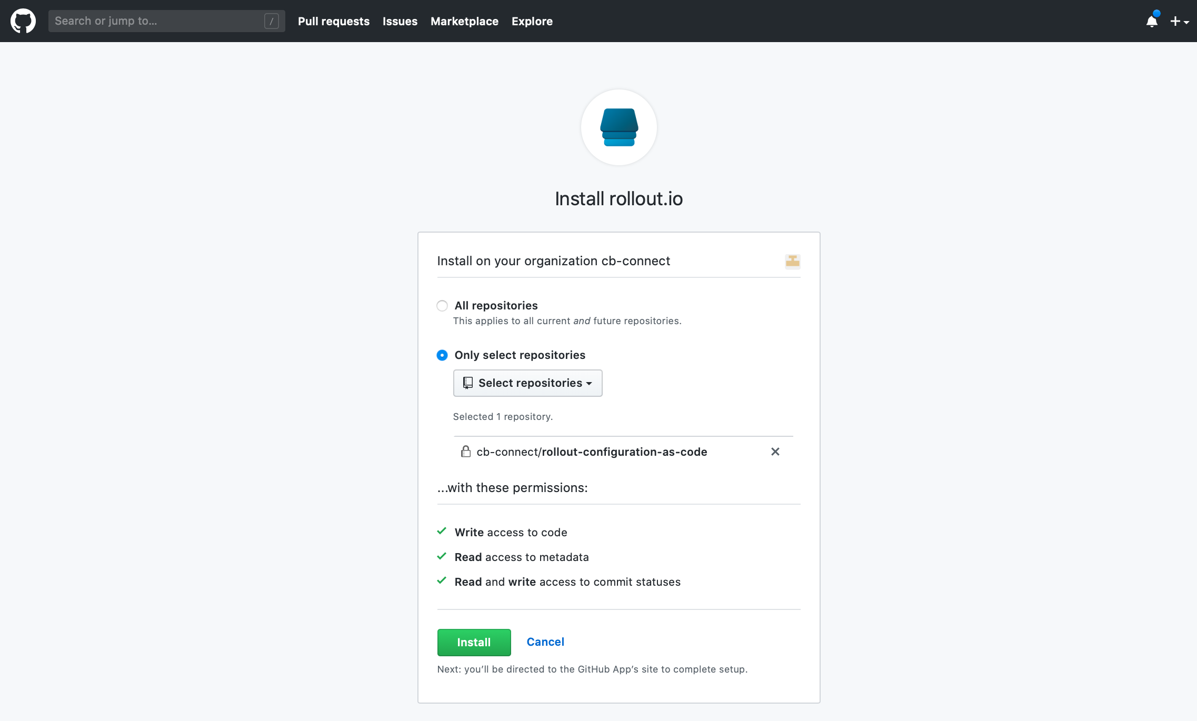The height and width of the screenshot is (721, 1197).
Task: Click checkmark next to Read access to metadata
Action: (442, 556)
